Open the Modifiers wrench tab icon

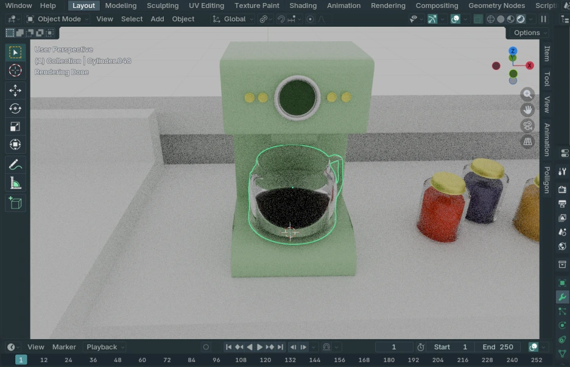tap(562, 297)
